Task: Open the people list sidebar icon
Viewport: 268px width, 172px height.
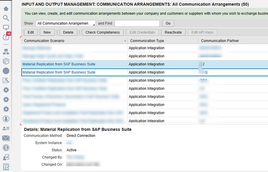Action: click(x=6, y=128)
